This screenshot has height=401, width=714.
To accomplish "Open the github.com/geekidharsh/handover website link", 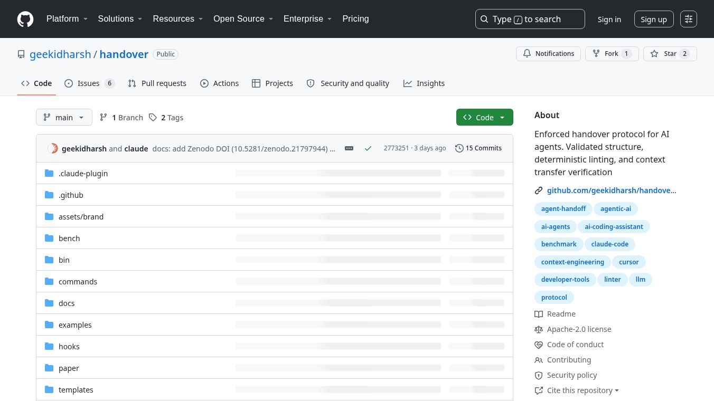I will coord(612,190).
